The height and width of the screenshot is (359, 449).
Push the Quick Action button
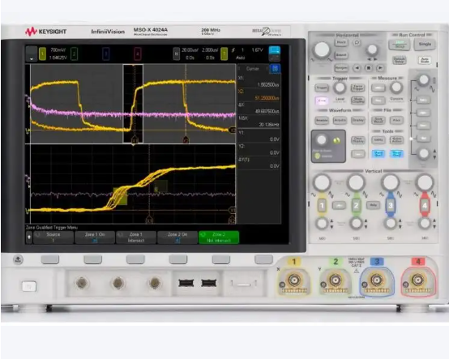click(x=396, y=140)
